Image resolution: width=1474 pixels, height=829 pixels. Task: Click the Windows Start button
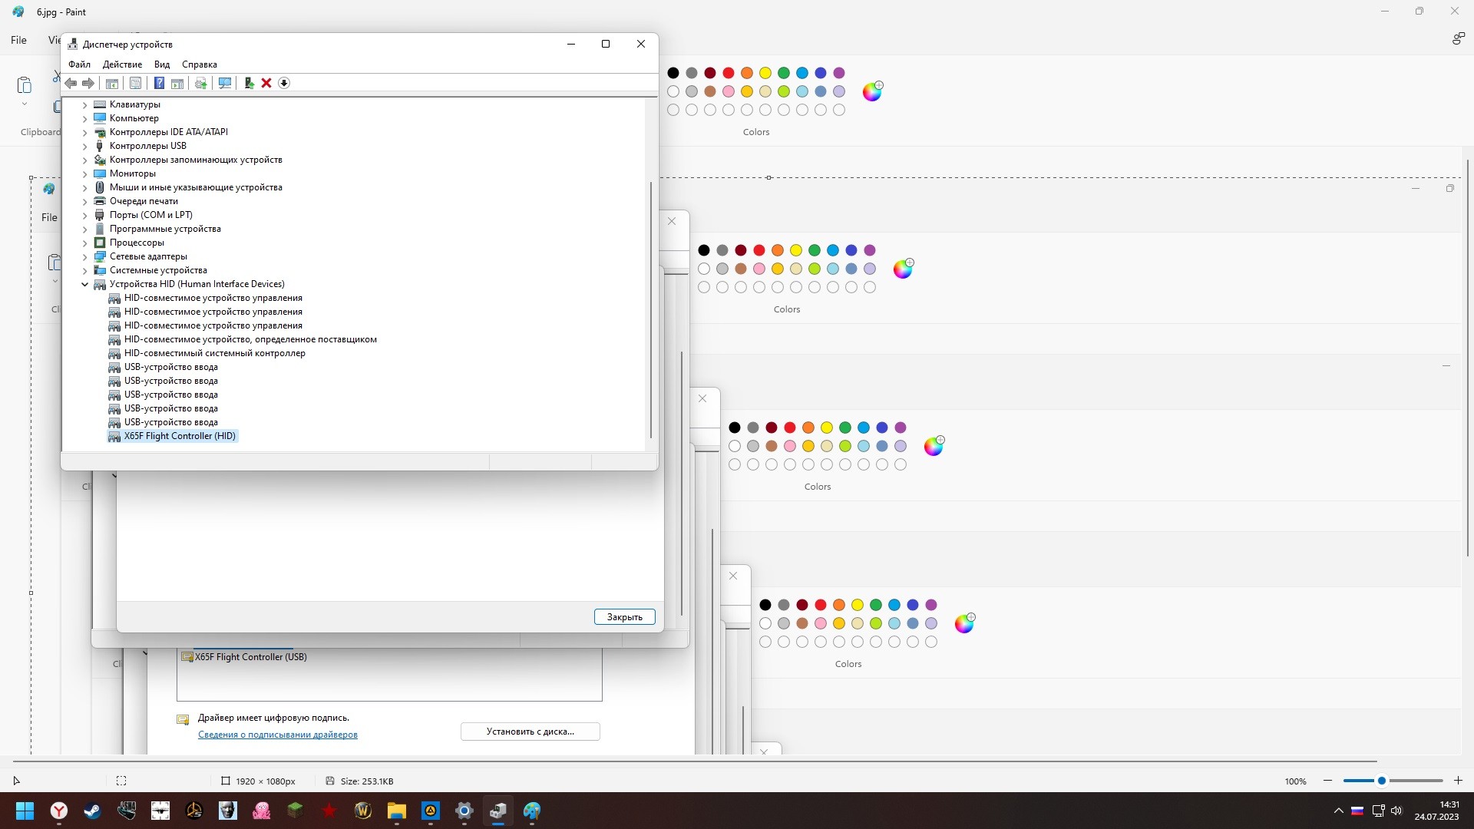point(25,811)
